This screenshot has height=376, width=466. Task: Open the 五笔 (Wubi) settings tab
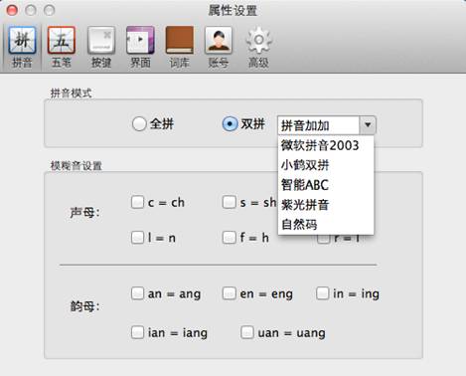coord(62,47)
